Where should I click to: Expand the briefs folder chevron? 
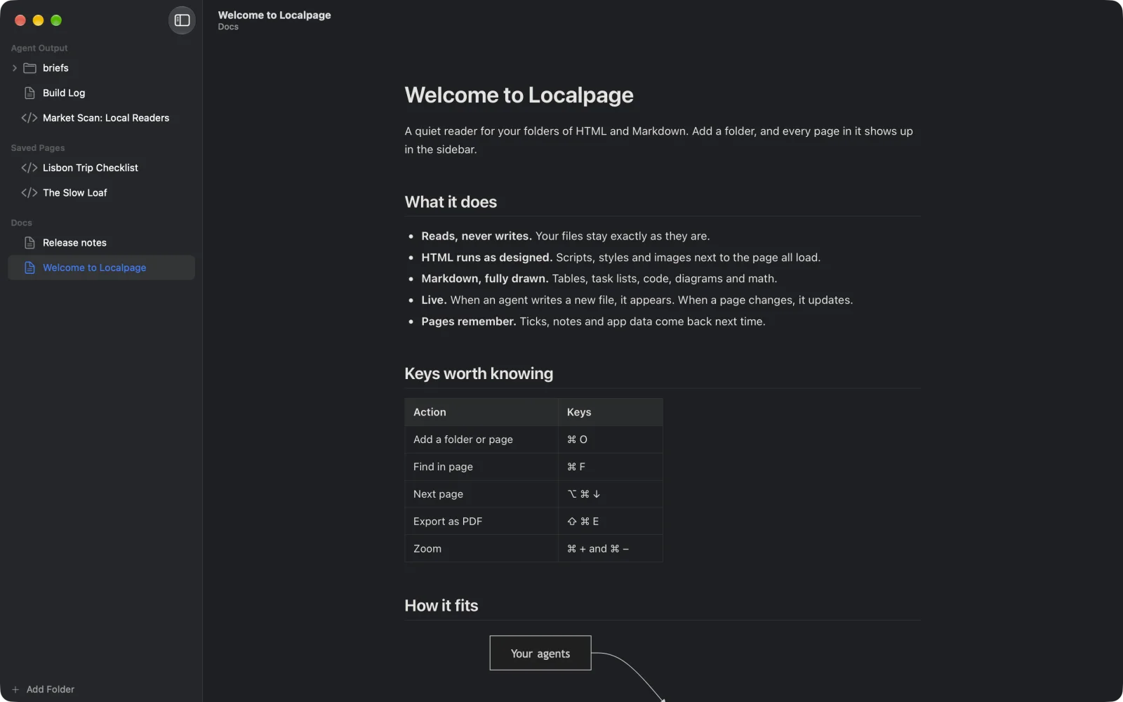point(15,68)
